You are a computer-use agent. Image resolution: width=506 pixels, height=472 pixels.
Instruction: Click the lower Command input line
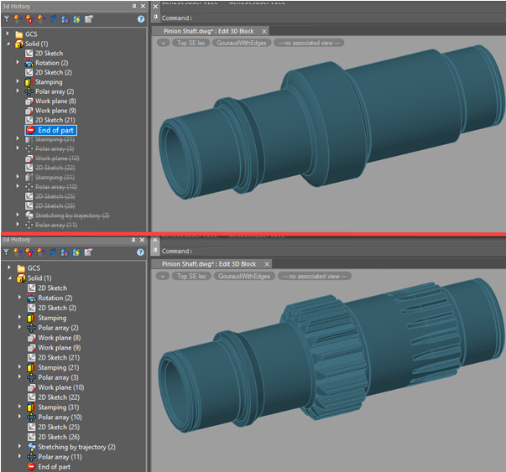(336, 251)
